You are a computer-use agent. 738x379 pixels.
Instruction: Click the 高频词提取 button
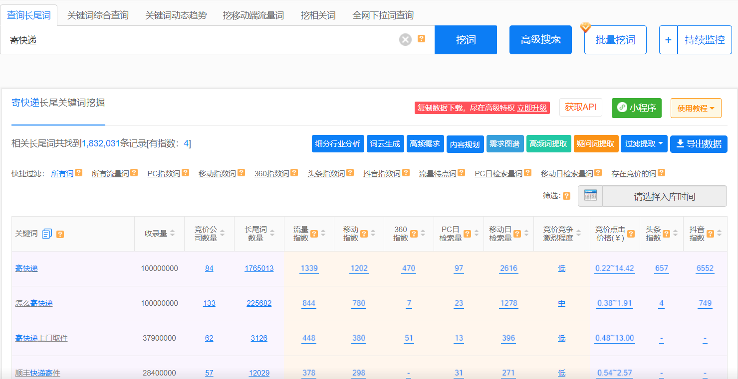pos(548,144)
